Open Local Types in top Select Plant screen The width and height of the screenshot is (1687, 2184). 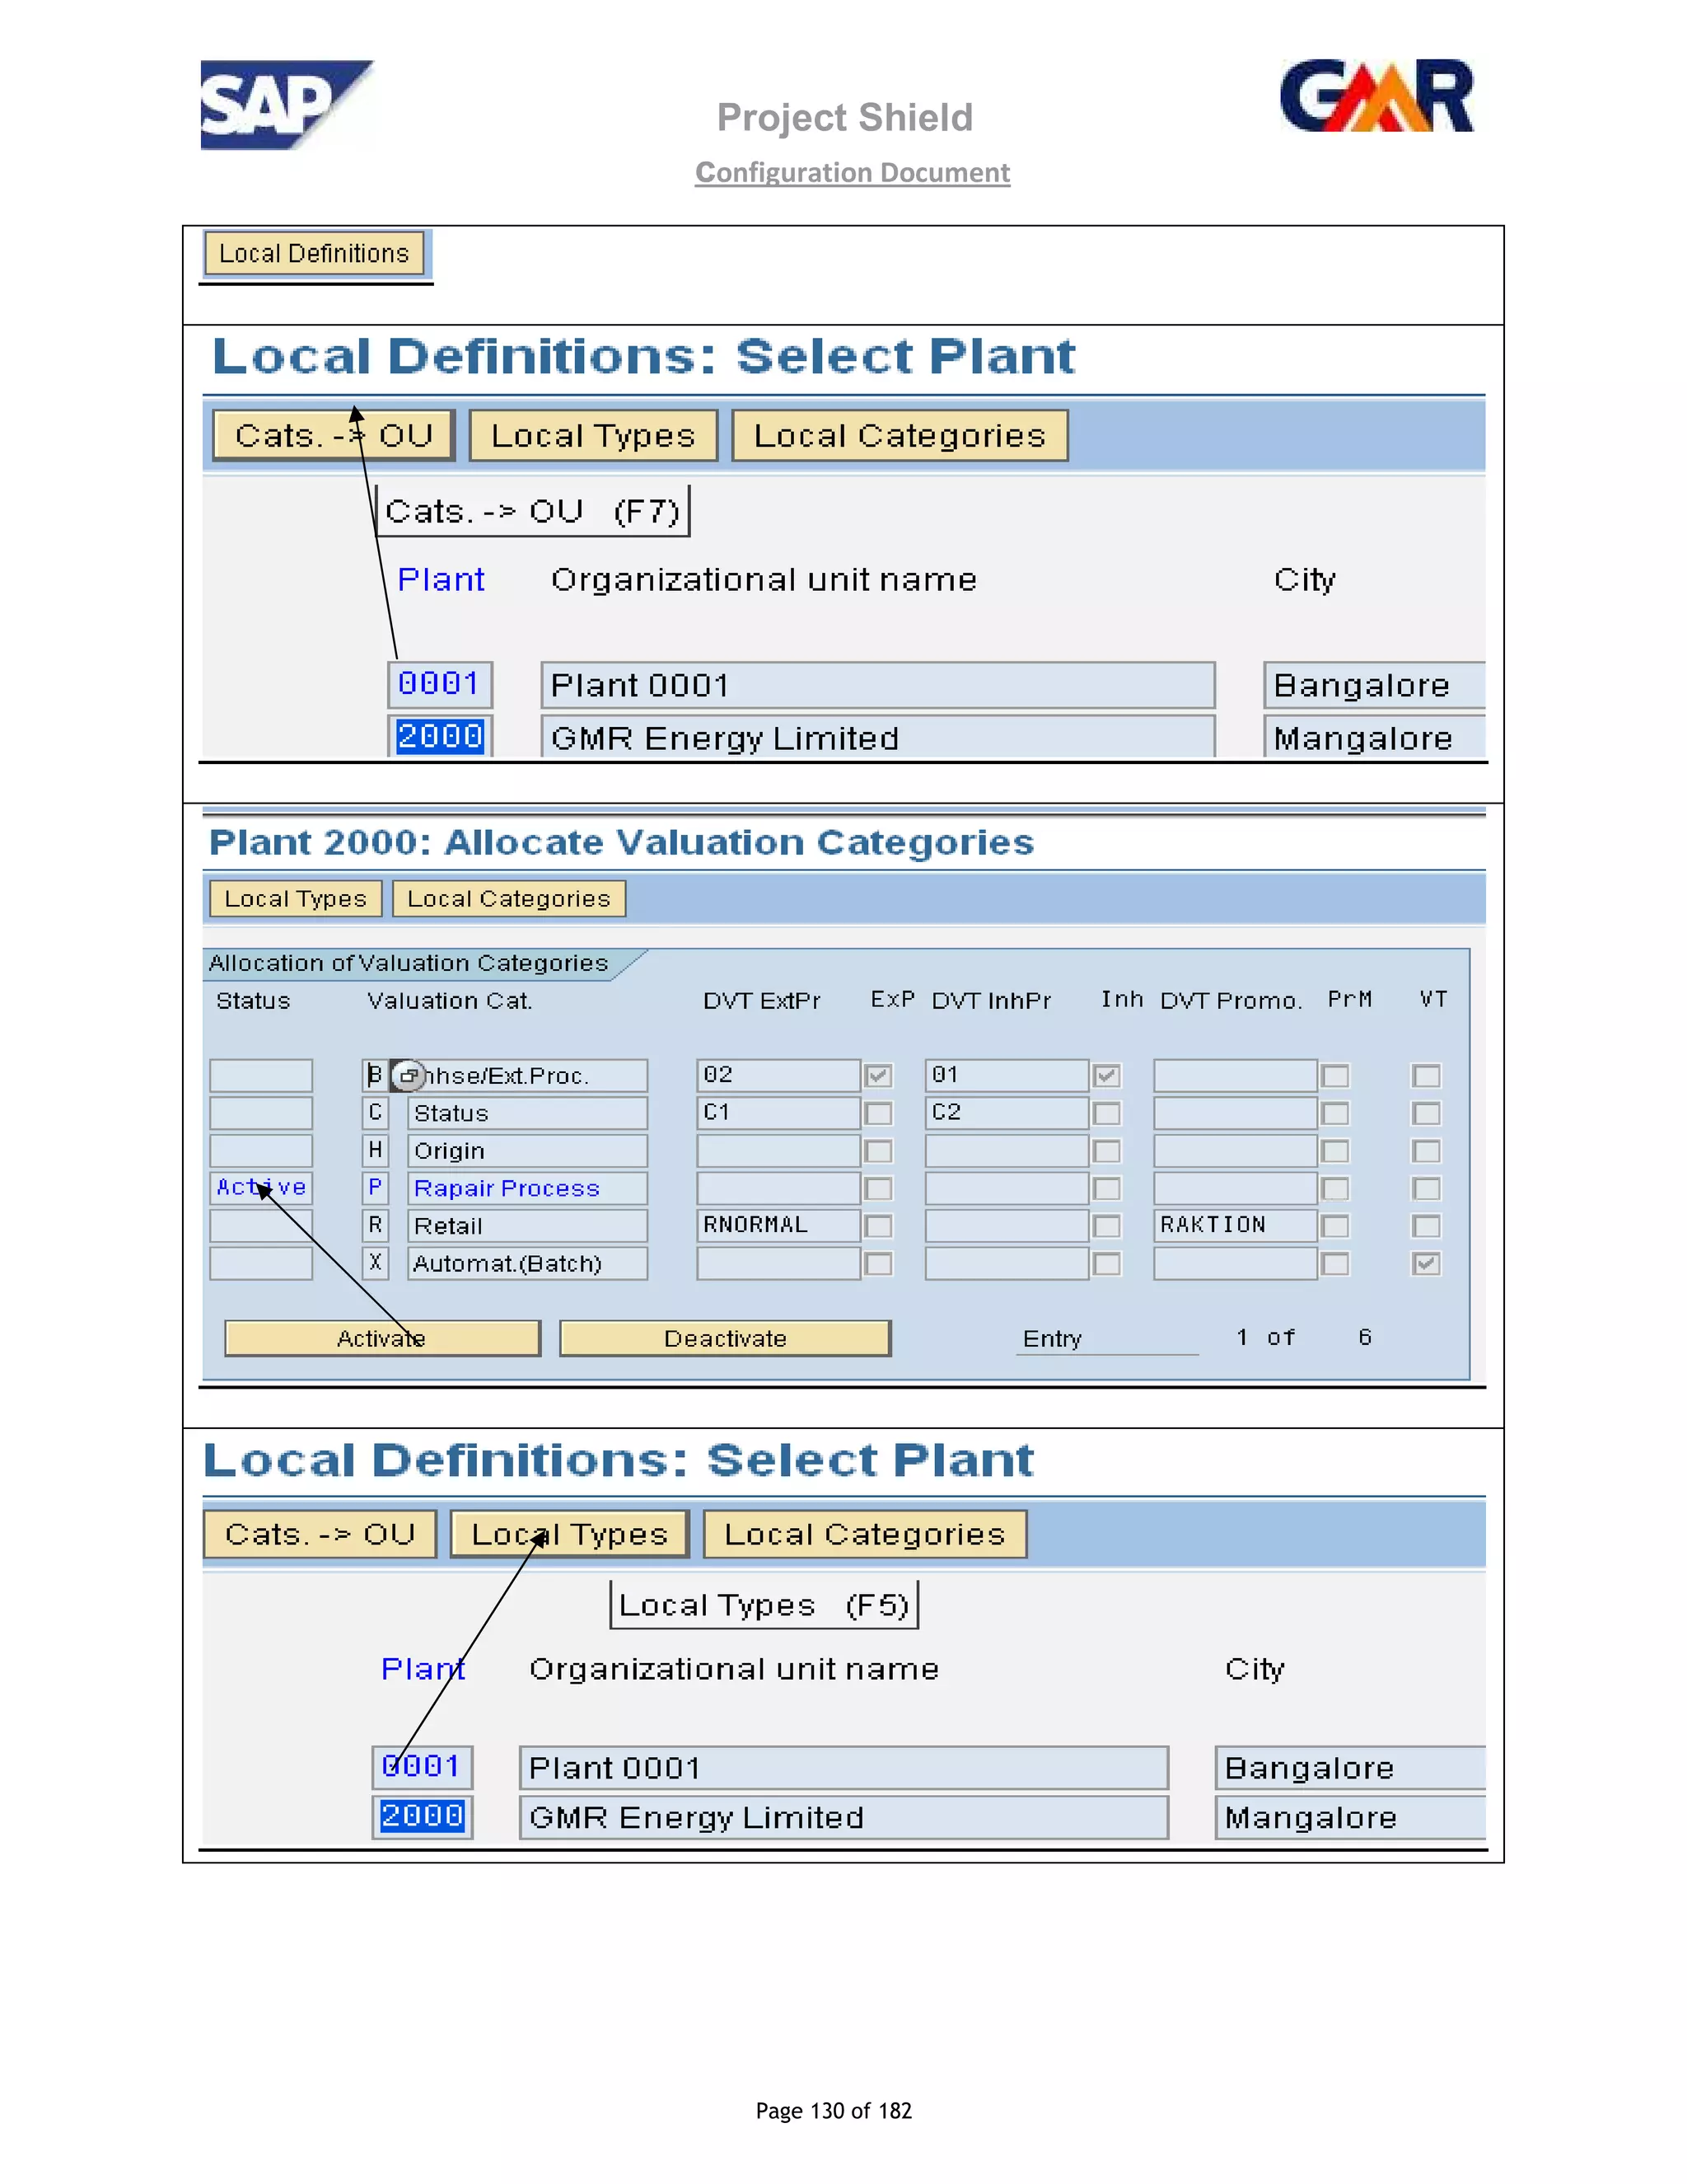(x=594, y=436)
